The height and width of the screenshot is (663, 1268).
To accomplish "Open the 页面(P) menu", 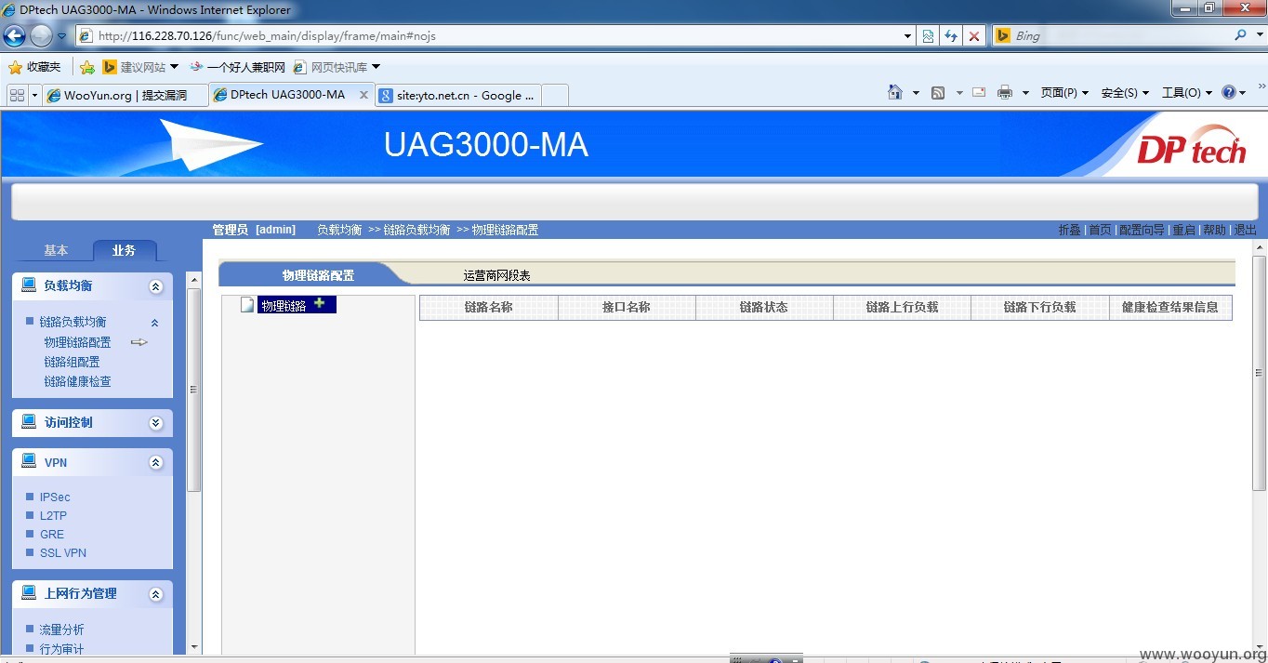I will 1064,92.
